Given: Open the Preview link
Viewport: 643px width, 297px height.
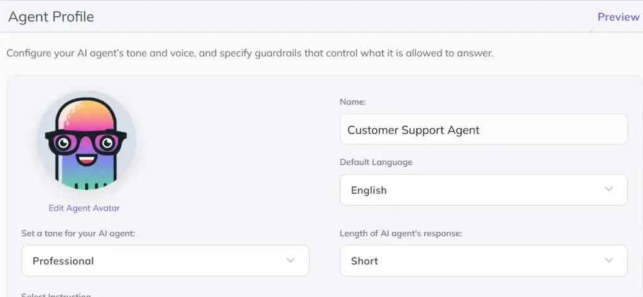Looking at the screenshot, I should coord(618,17).
